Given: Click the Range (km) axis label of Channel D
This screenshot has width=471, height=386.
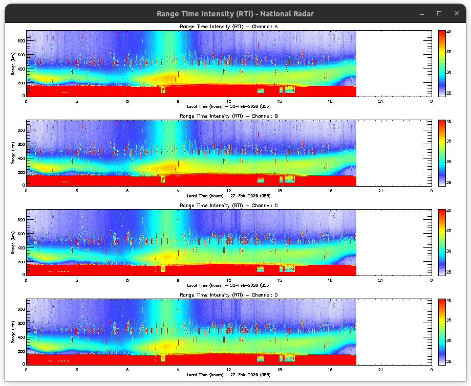Looking at the screenshot, I should pyautogui.click(x=13, y=332).
